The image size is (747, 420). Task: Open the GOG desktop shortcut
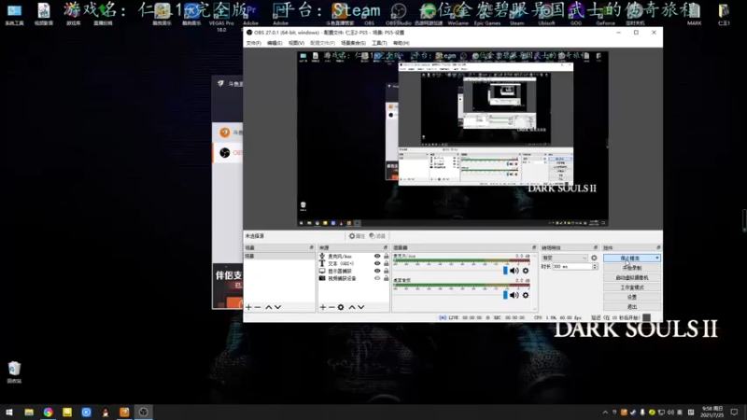(x=576, y=13)
